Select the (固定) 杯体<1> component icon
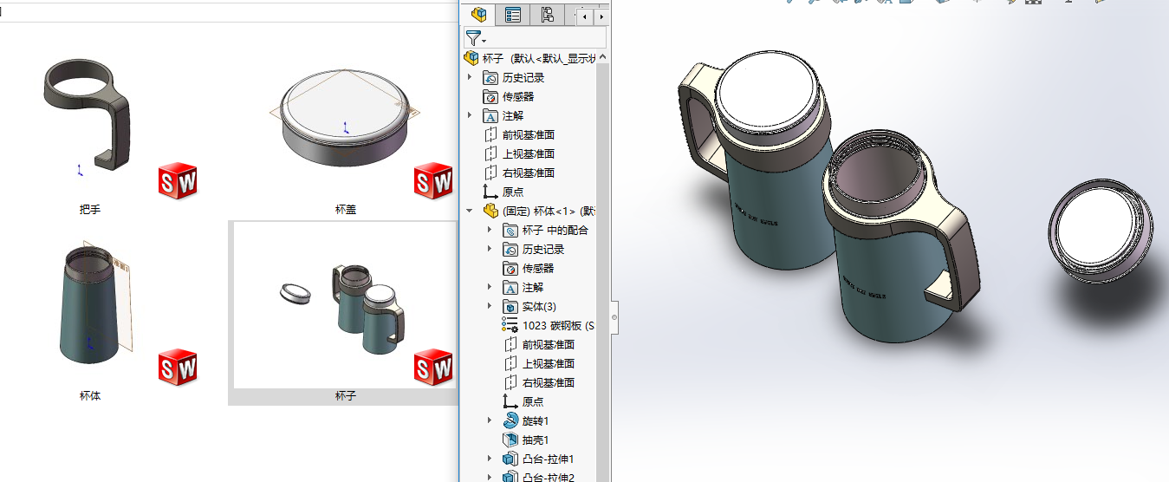 (x=491, y=211)
